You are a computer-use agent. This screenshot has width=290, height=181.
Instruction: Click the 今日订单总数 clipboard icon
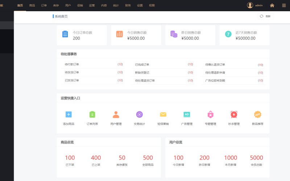(x=65, y=34)
